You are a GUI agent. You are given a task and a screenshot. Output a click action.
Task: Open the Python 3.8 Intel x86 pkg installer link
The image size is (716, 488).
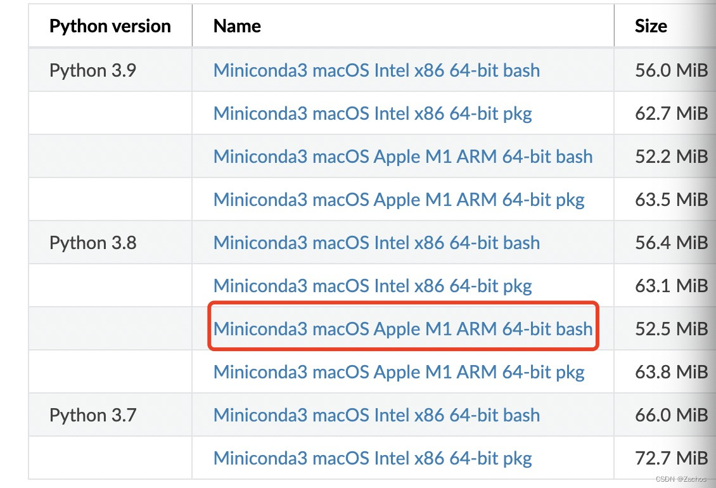point(373,285)
